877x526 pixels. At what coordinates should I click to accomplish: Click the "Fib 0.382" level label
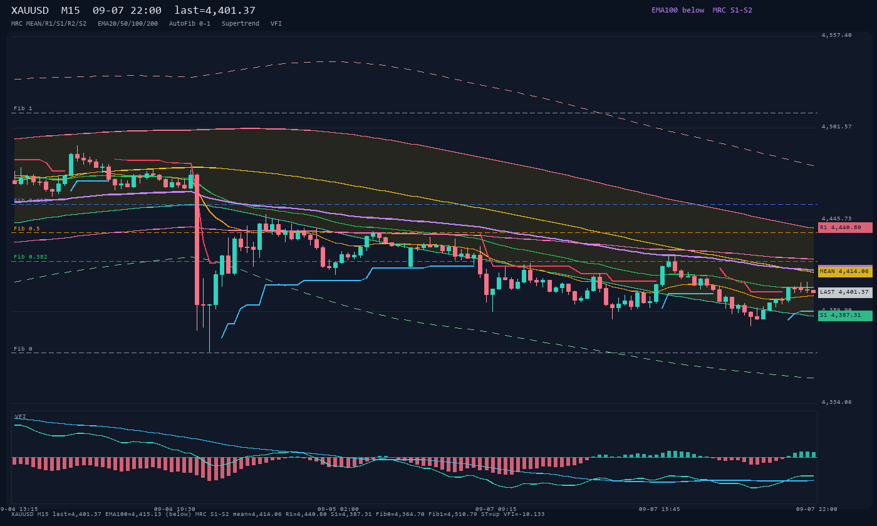(31, 257)
